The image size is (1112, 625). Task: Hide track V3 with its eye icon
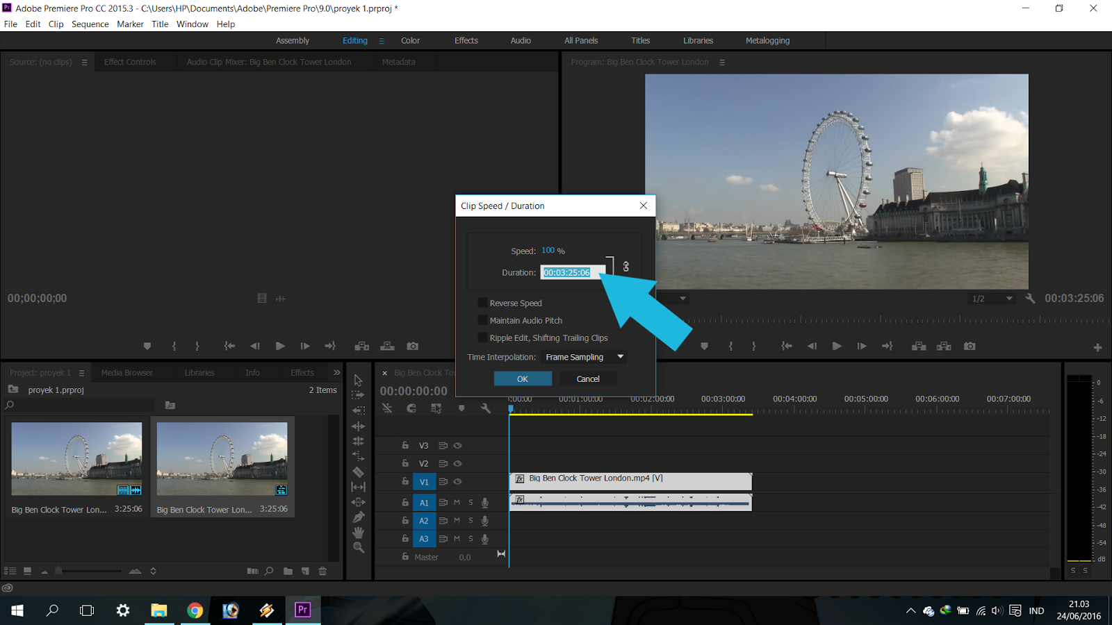pyautogui.click(x=457, y=446)
